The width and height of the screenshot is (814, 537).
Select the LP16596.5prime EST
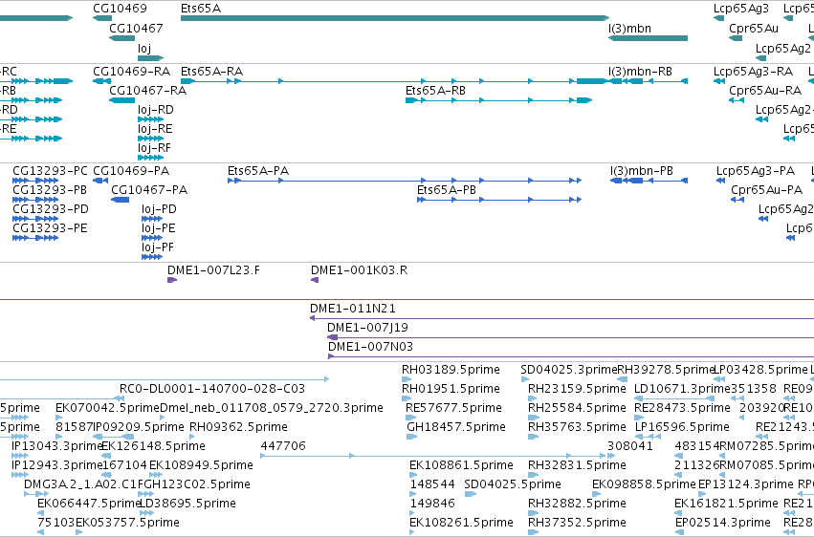649,437
